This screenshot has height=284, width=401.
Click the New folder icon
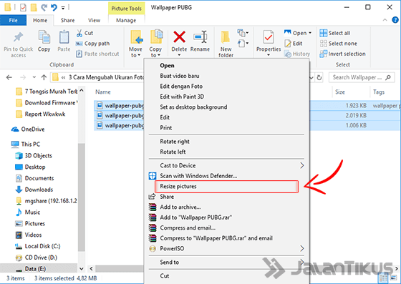coord(226,37)
